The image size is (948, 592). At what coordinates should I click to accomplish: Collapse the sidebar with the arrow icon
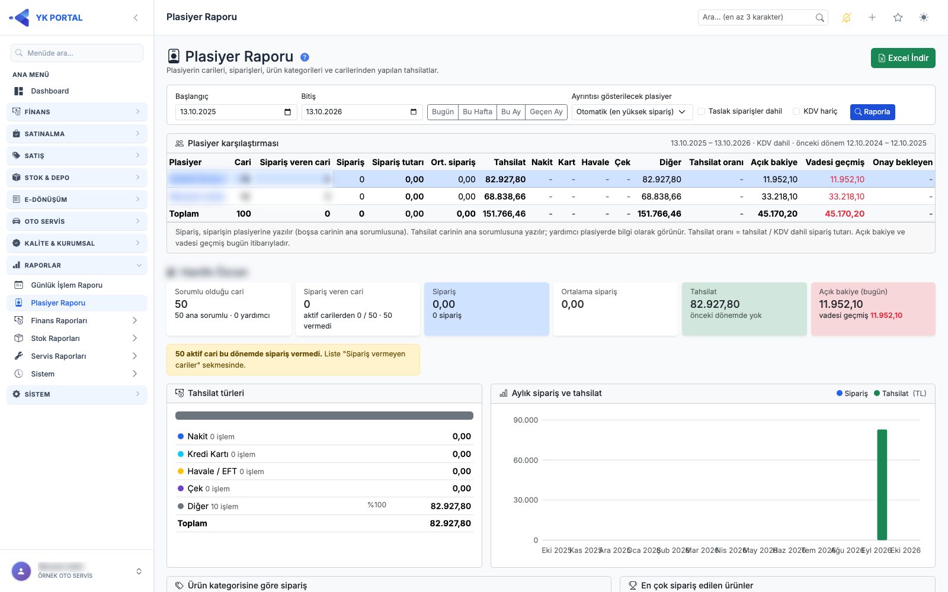click(136, 18)
